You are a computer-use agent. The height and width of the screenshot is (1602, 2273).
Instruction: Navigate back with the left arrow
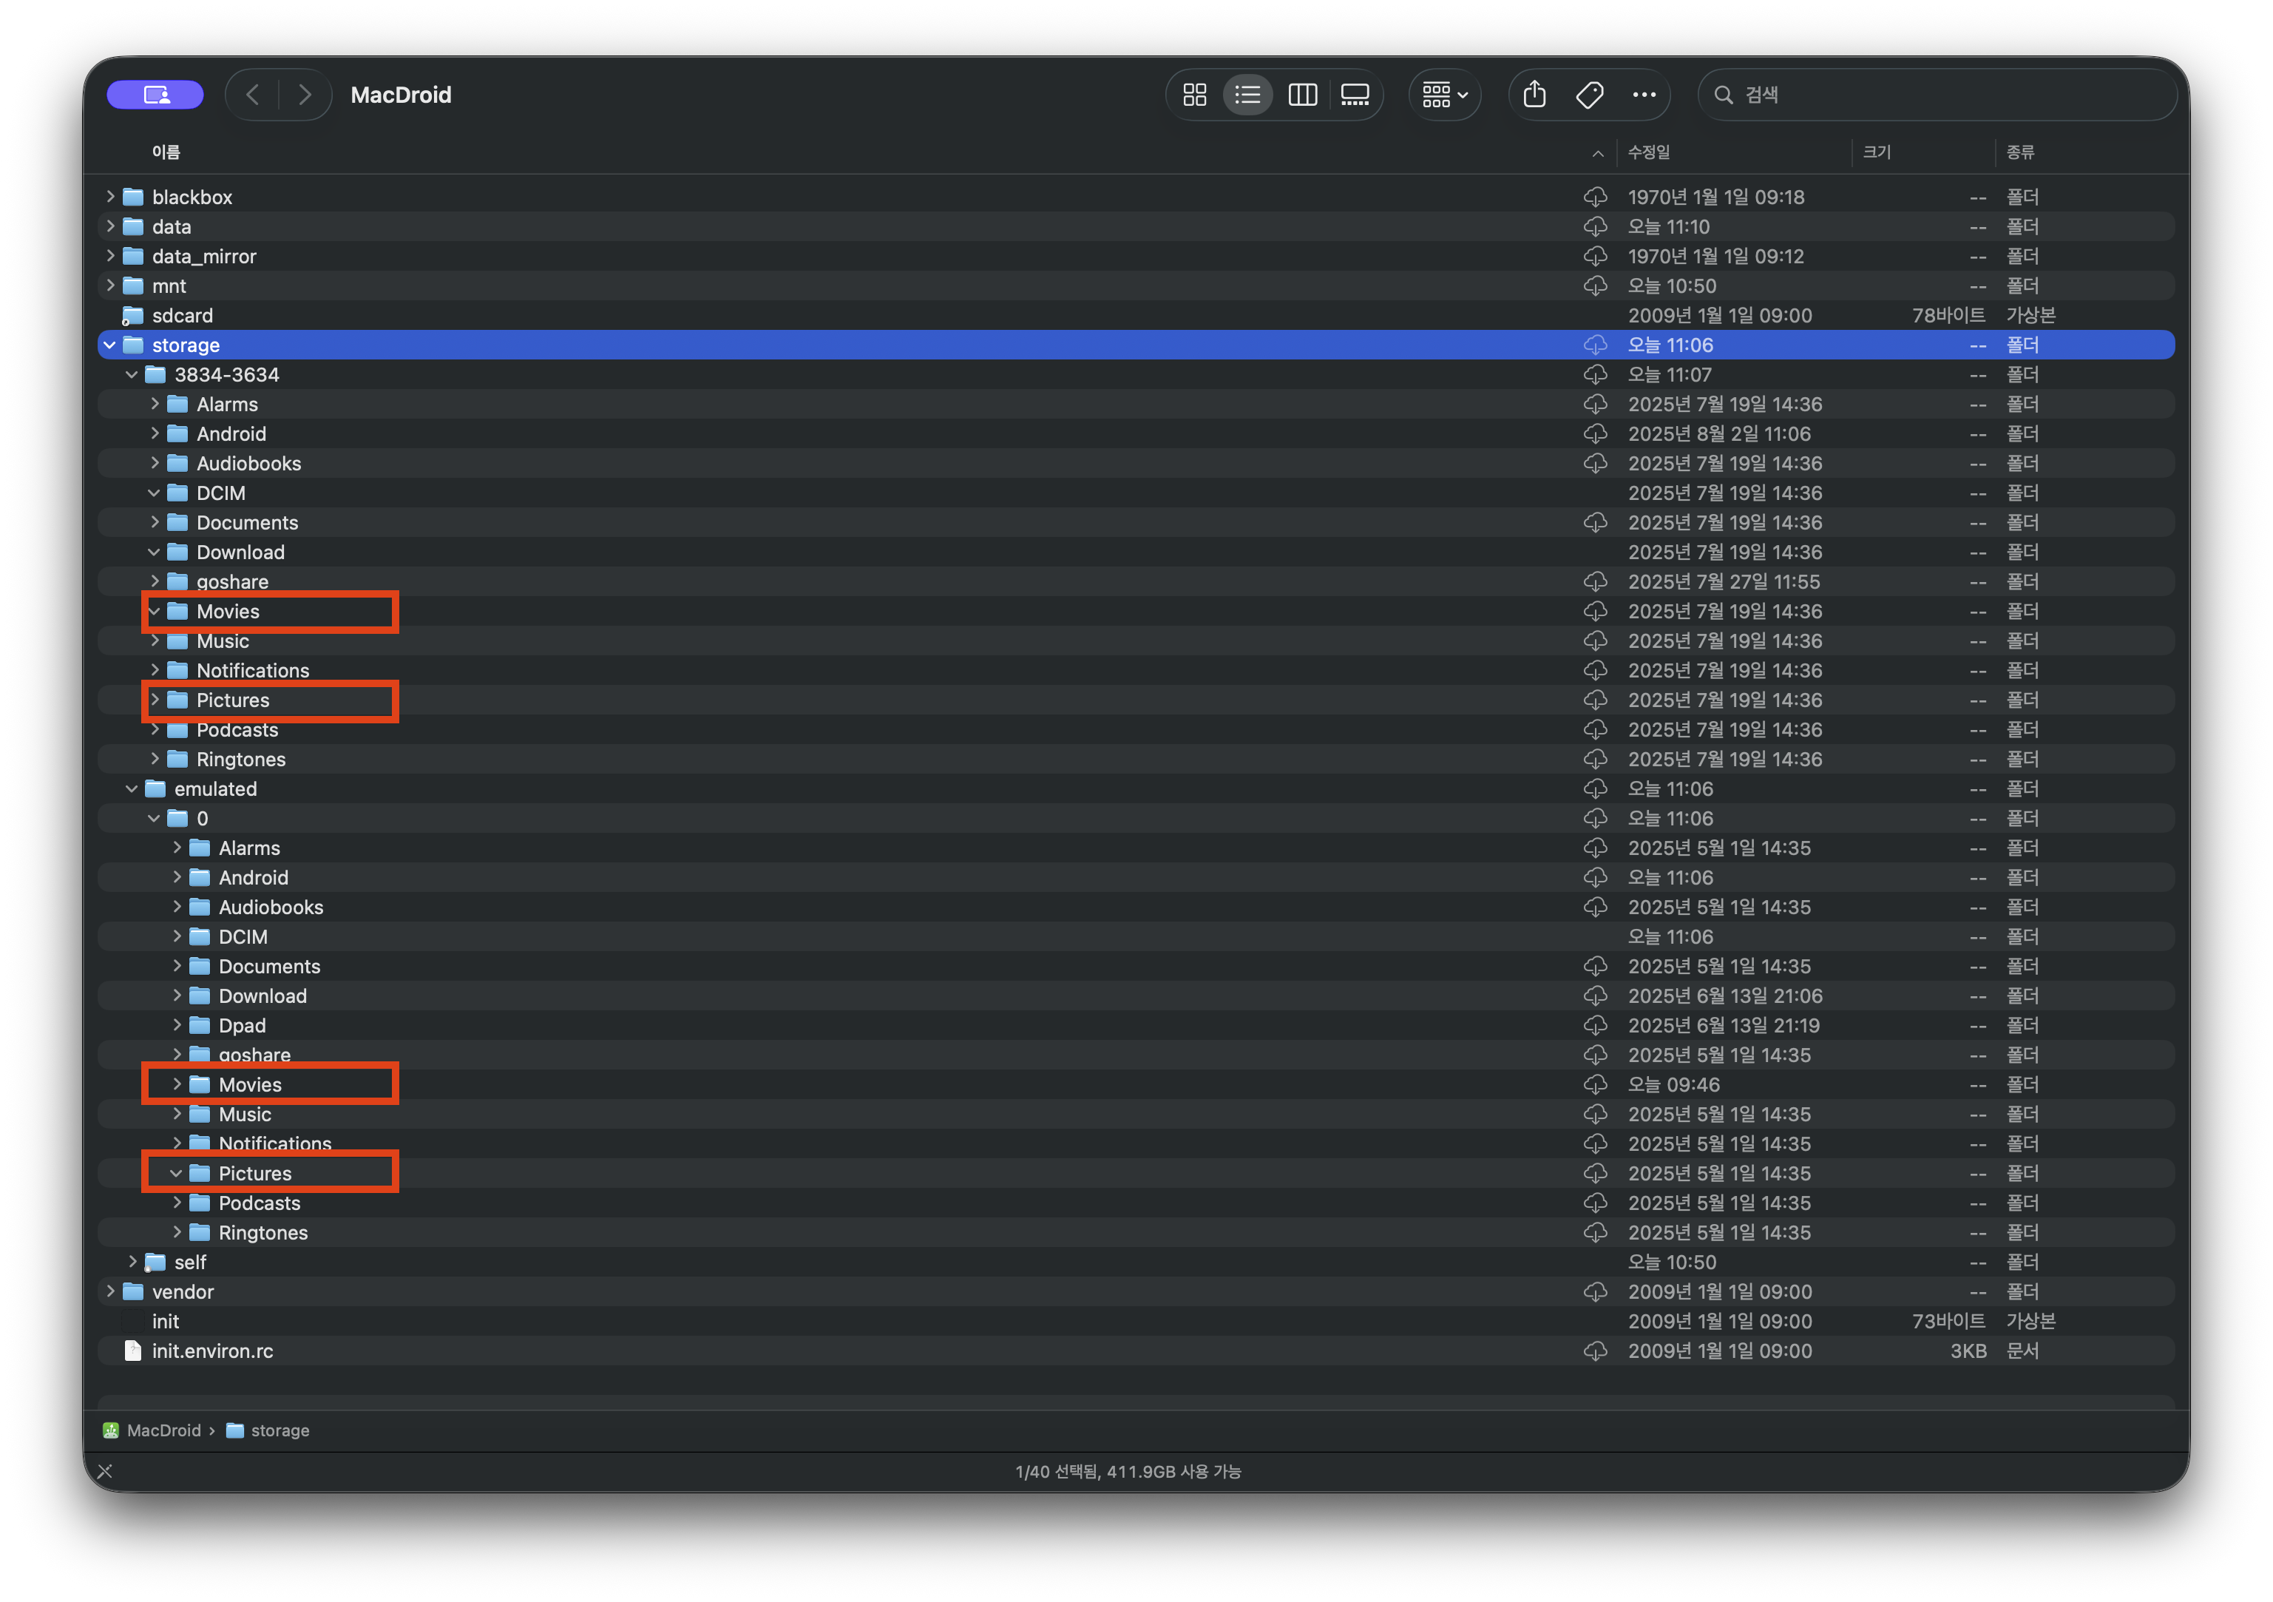(x=254, y=95)
